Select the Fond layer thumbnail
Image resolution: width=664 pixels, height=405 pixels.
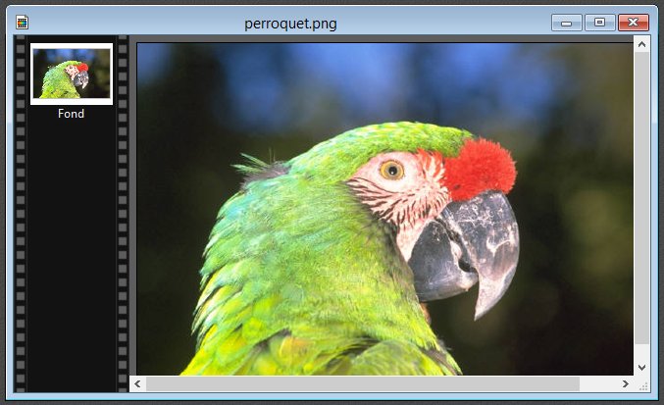click(72, 74)
